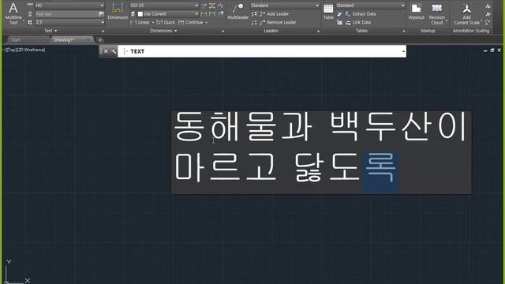
Task: Open the Revision Cloud flyout arrow
Action: (447, 21)
